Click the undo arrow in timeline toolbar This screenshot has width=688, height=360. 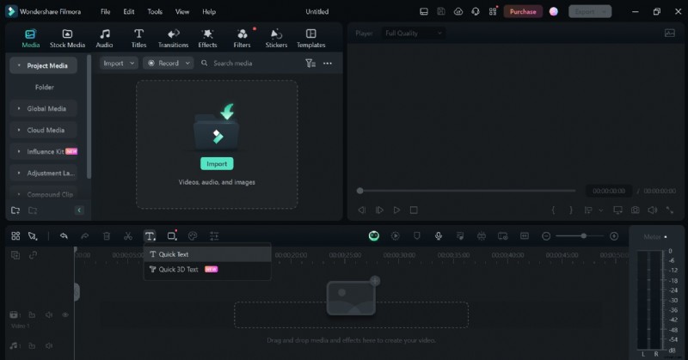pyautogui.click(x=64, y=236)
